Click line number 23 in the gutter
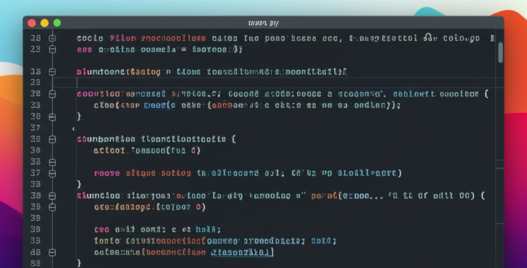 pyautogui.click(x=35, y=50)
